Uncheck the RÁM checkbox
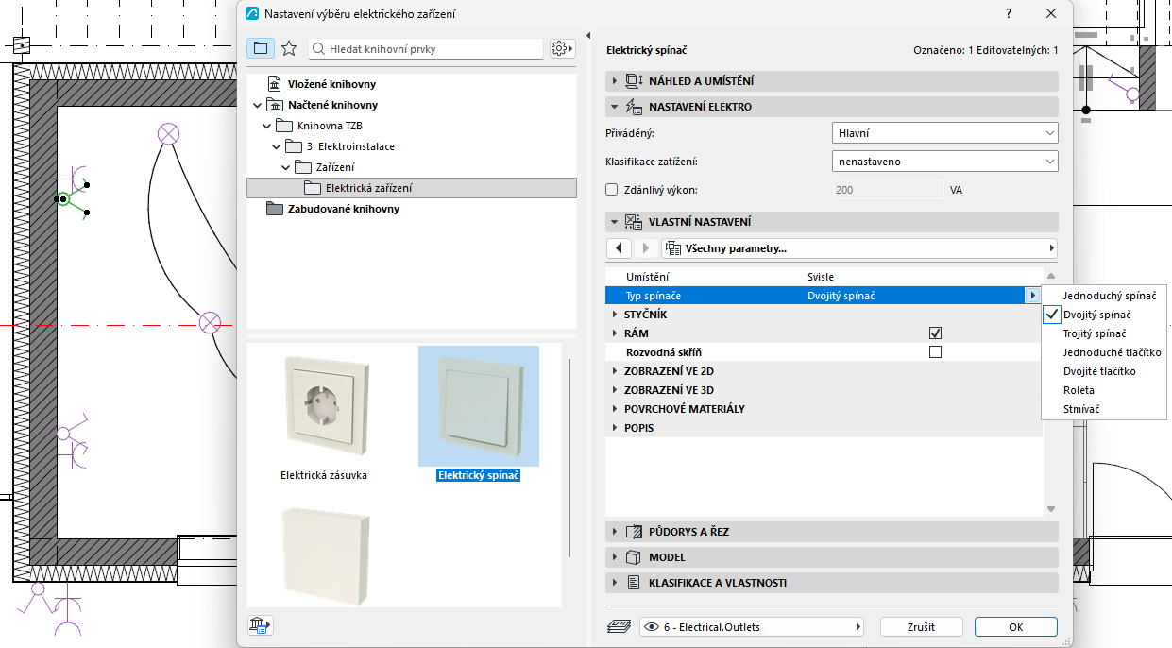Viewport: 1172px width, 648px height. 936,333
